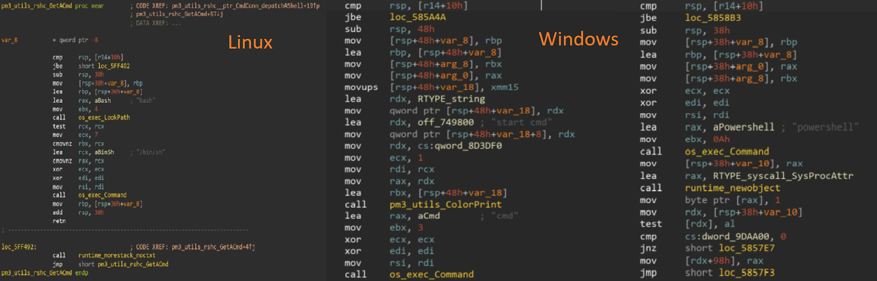Click the RTYPE_string operand
This screenshot has width=877, height=281.
tap(451, 99)
